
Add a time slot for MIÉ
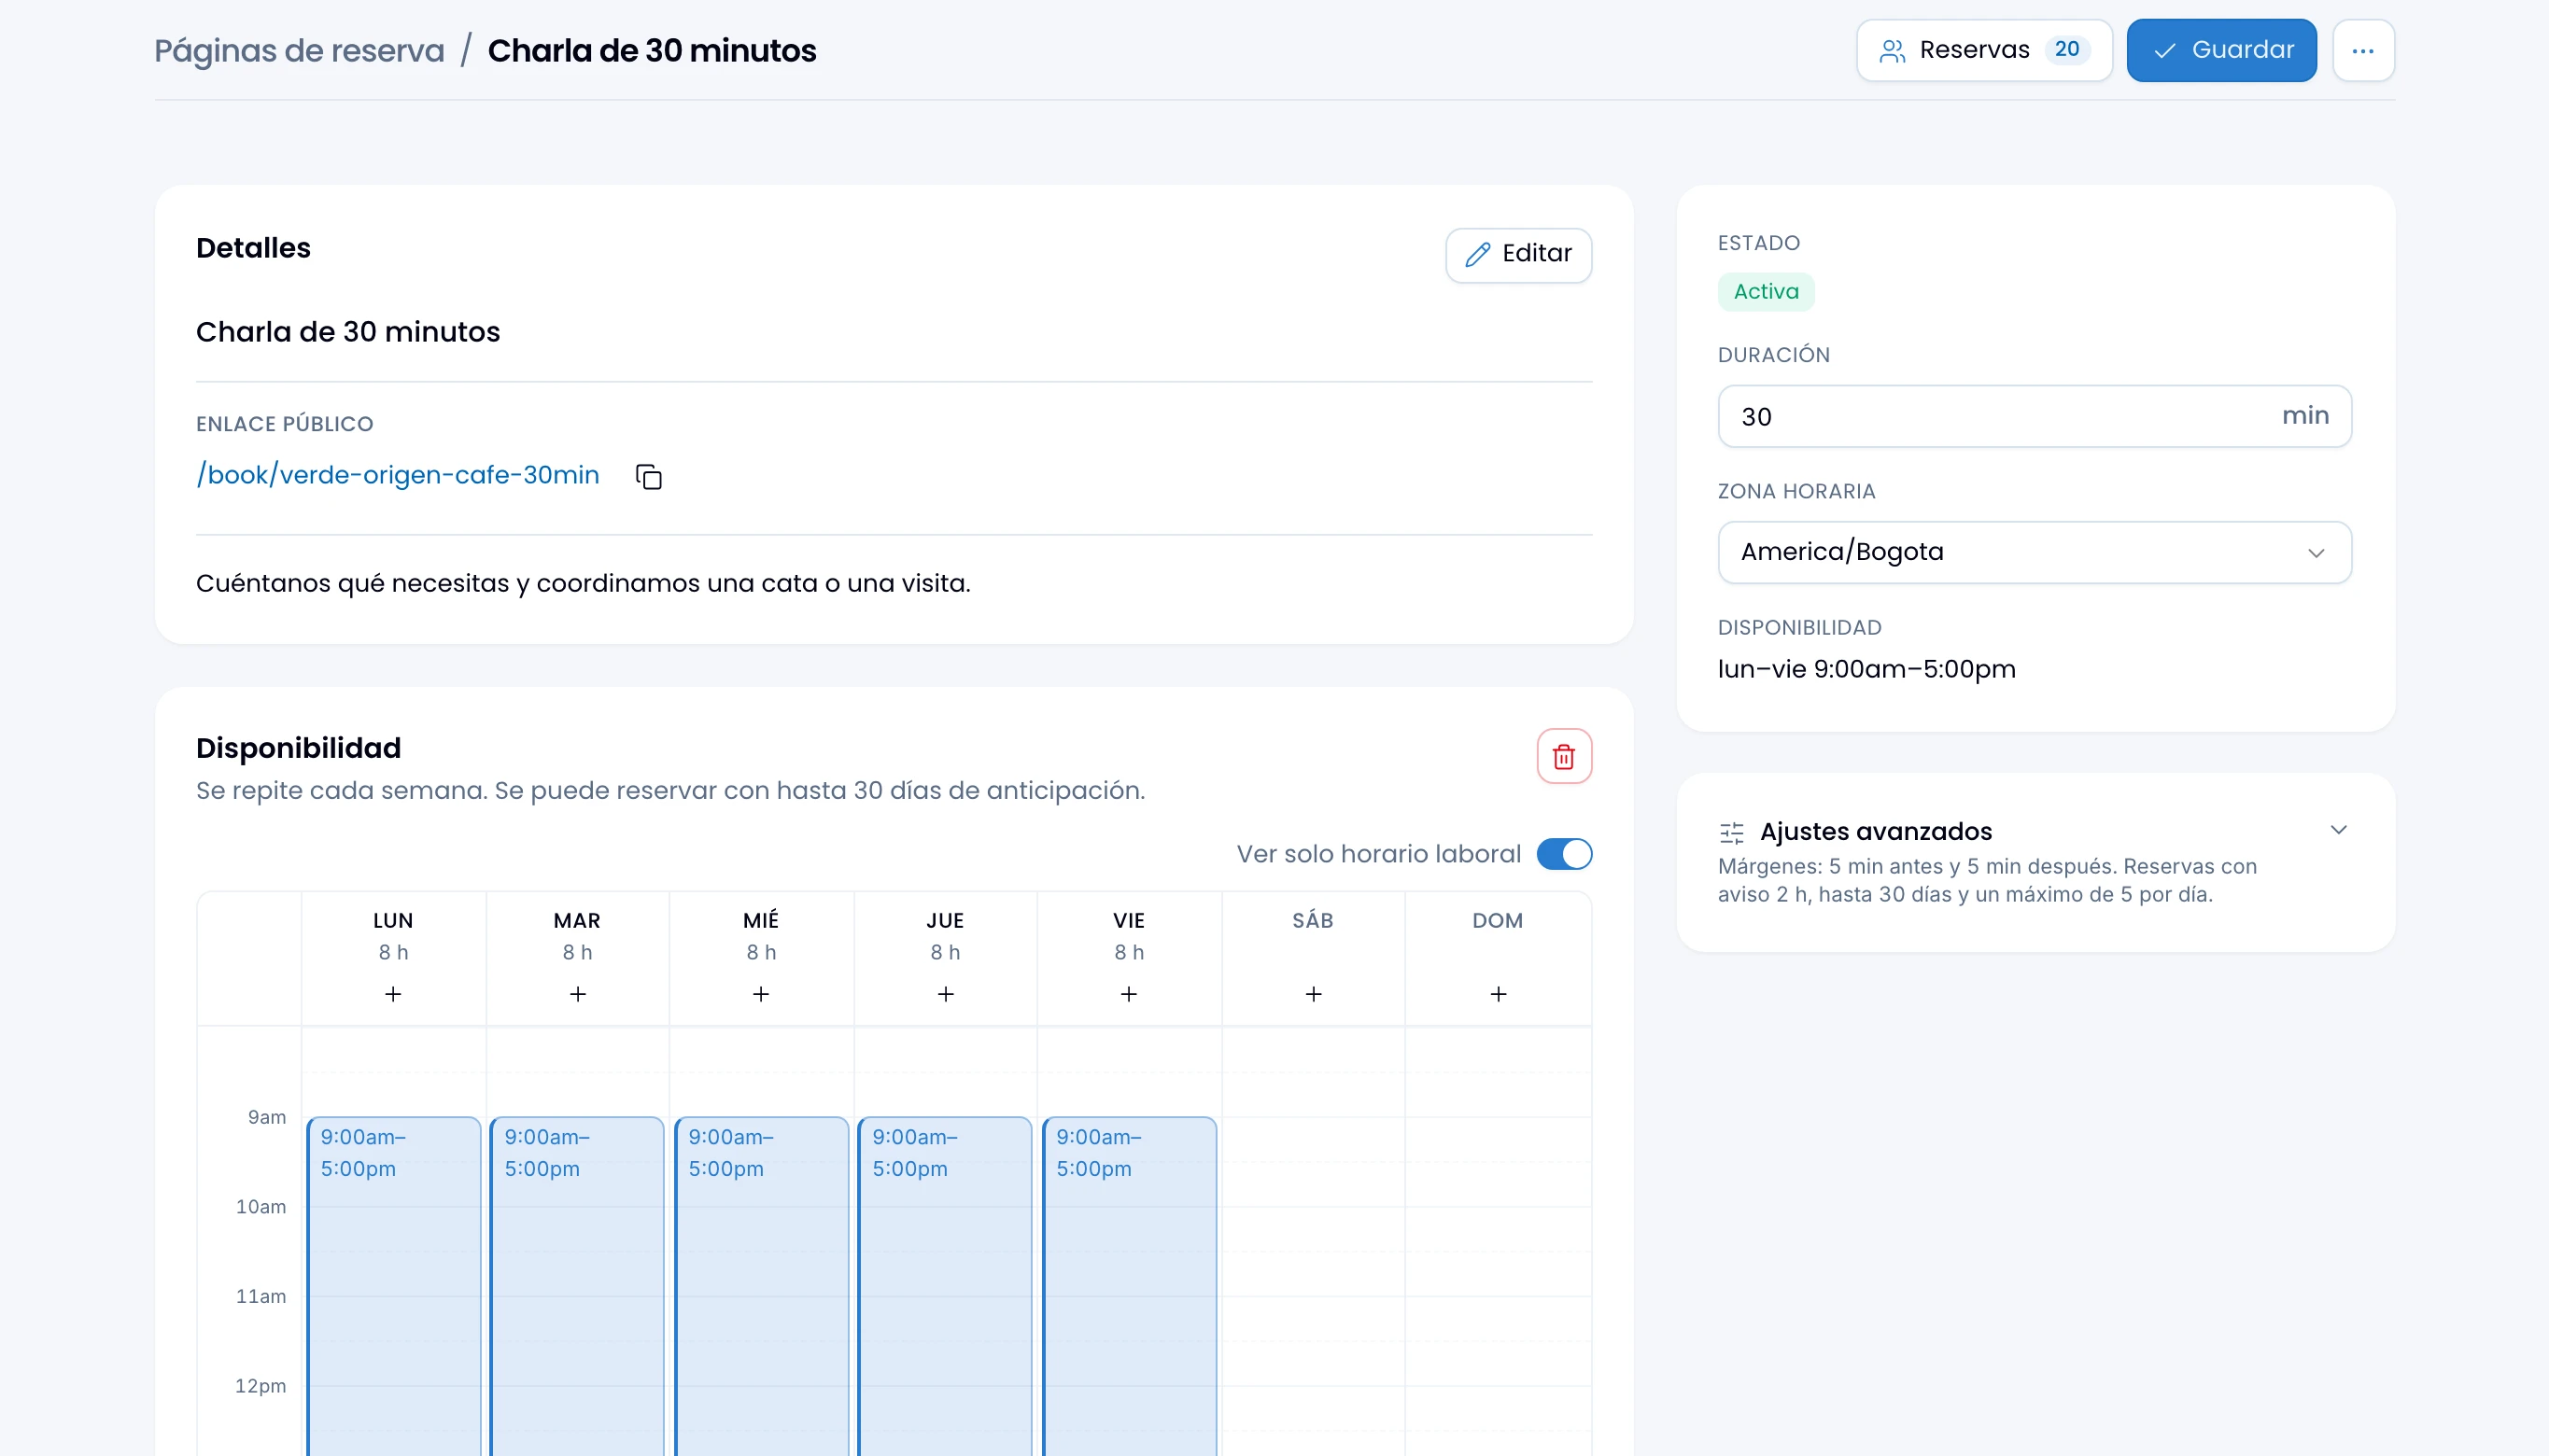[761, 994]
